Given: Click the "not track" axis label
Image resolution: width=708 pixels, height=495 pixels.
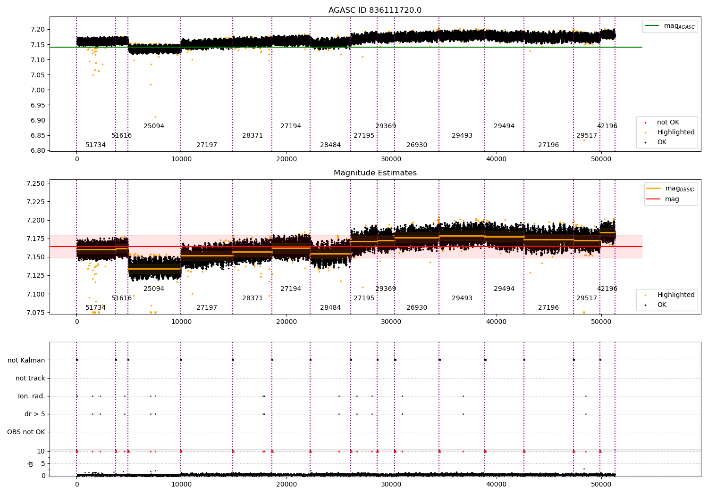Looking at the screenshot, I should pyautogui.click(x=30, y=378).
